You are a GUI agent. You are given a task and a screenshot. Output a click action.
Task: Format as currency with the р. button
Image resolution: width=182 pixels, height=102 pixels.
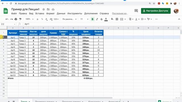(x=38, y=19)
